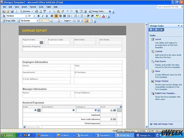The height and width of the screenshot is (138, 184).
Task: Toggle bold formatting
Action: [38, 16]
